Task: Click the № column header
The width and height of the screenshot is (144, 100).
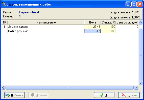Action: 4,22
